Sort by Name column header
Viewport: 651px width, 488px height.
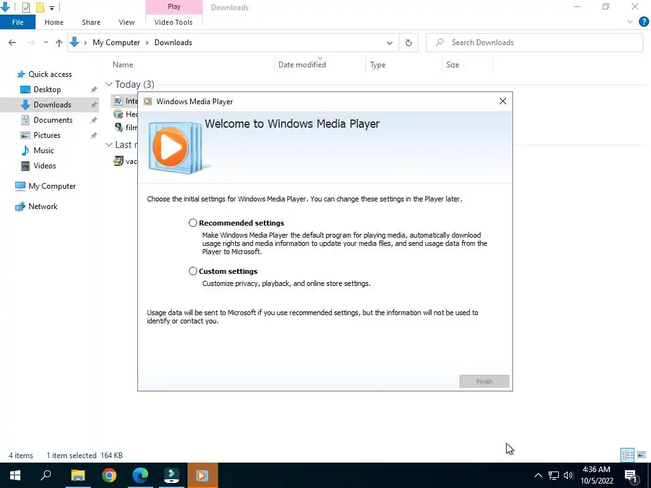pos(123,65)
